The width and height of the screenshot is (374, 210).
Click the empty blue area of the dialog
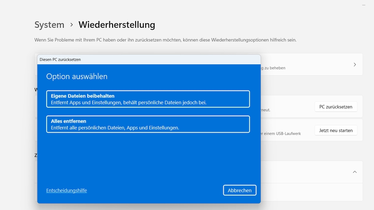pyautogui.click(x=148, y=159)
